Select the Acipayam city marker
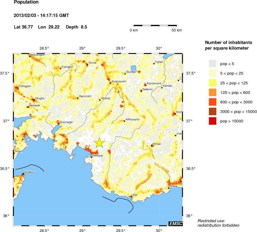257x232 pixels. coord(110,83)
